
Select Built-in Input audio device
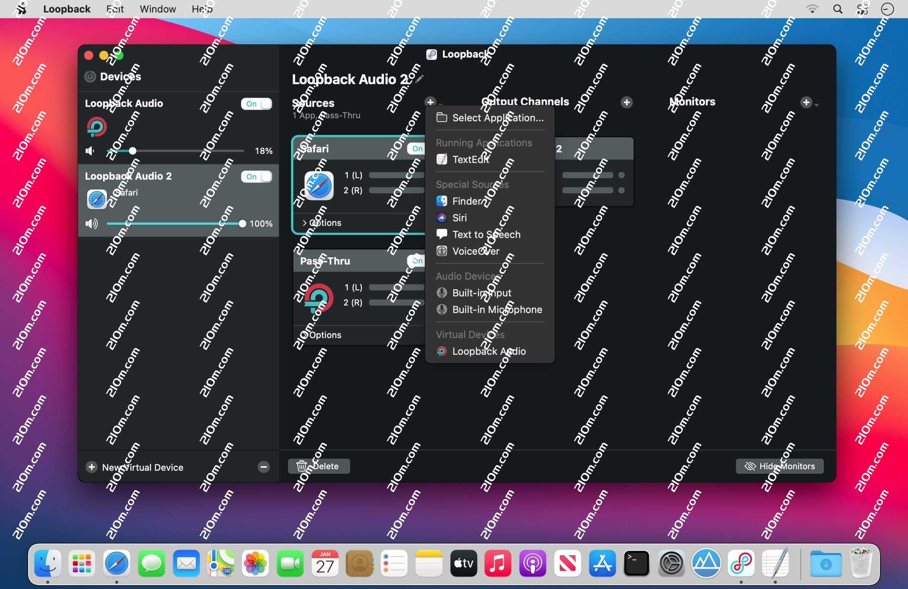click(x=490, y=293)
